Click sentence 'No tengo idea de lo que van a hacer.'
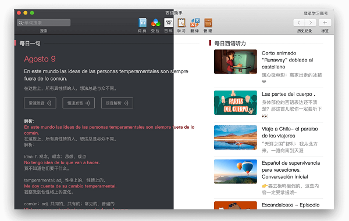Image resolution: width=349 pixels, height=221 pixels. [x=62, y=162]
